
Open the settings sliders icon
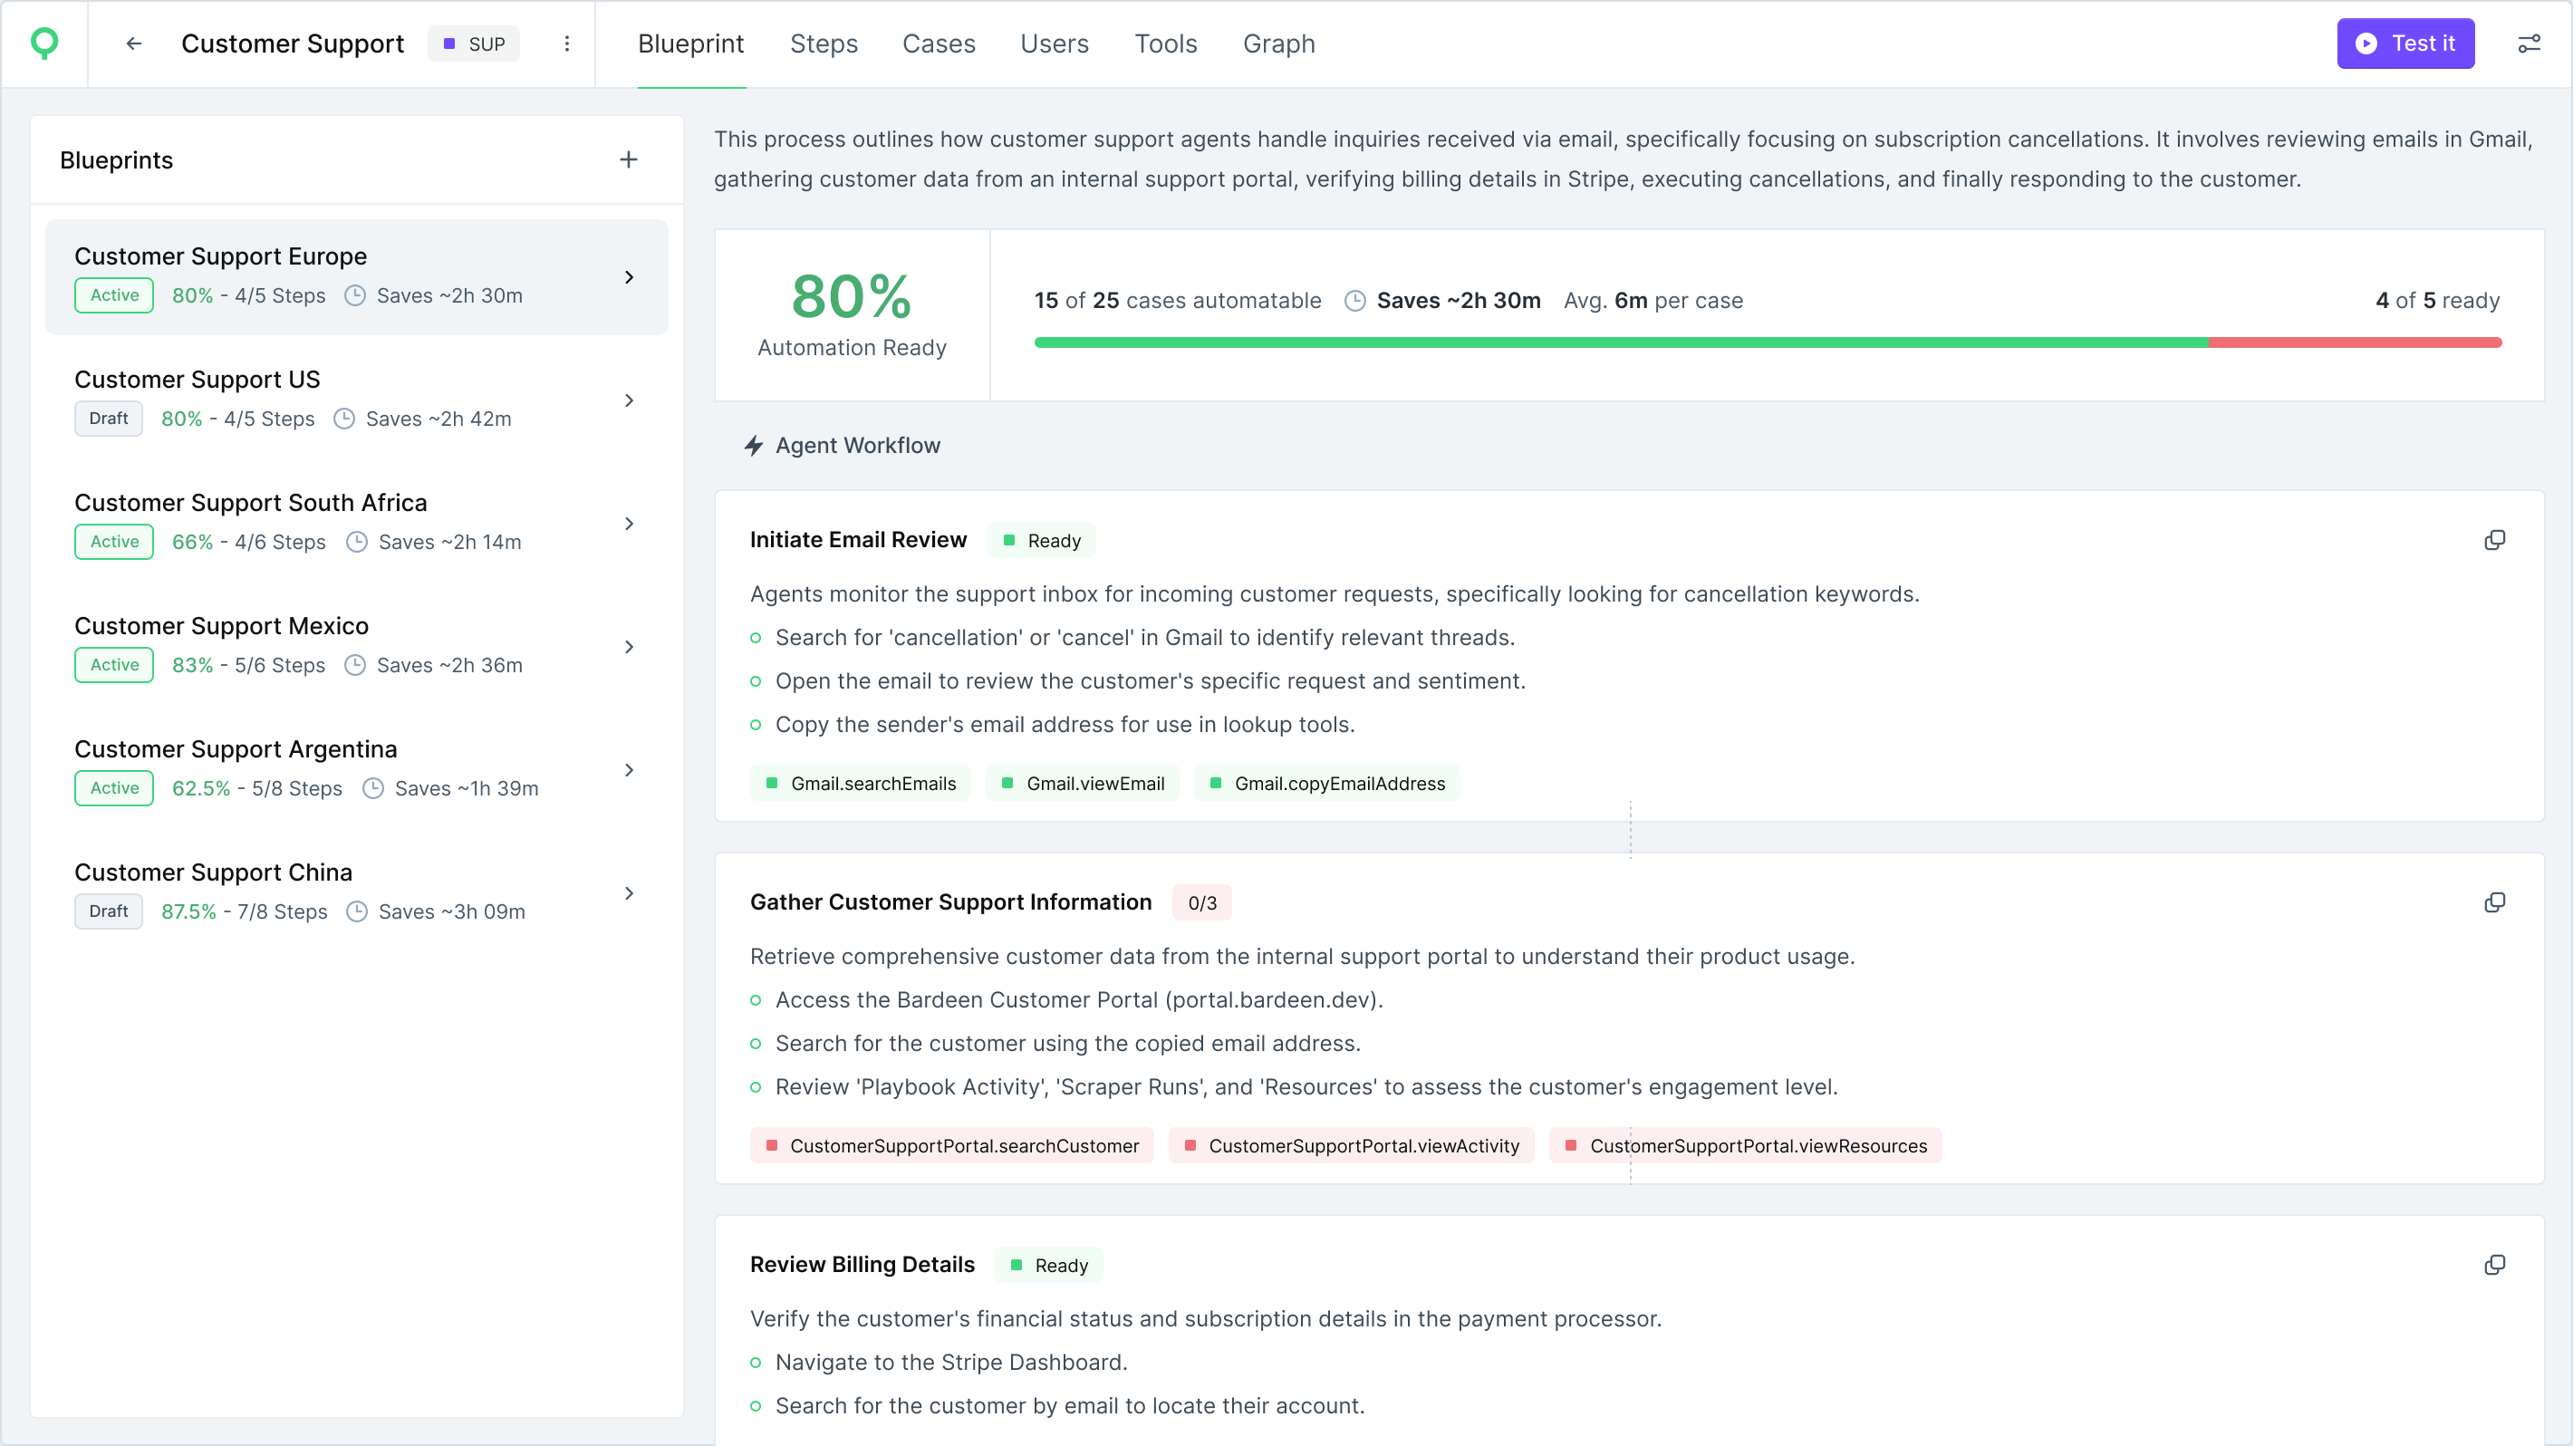coord(2528,43)
